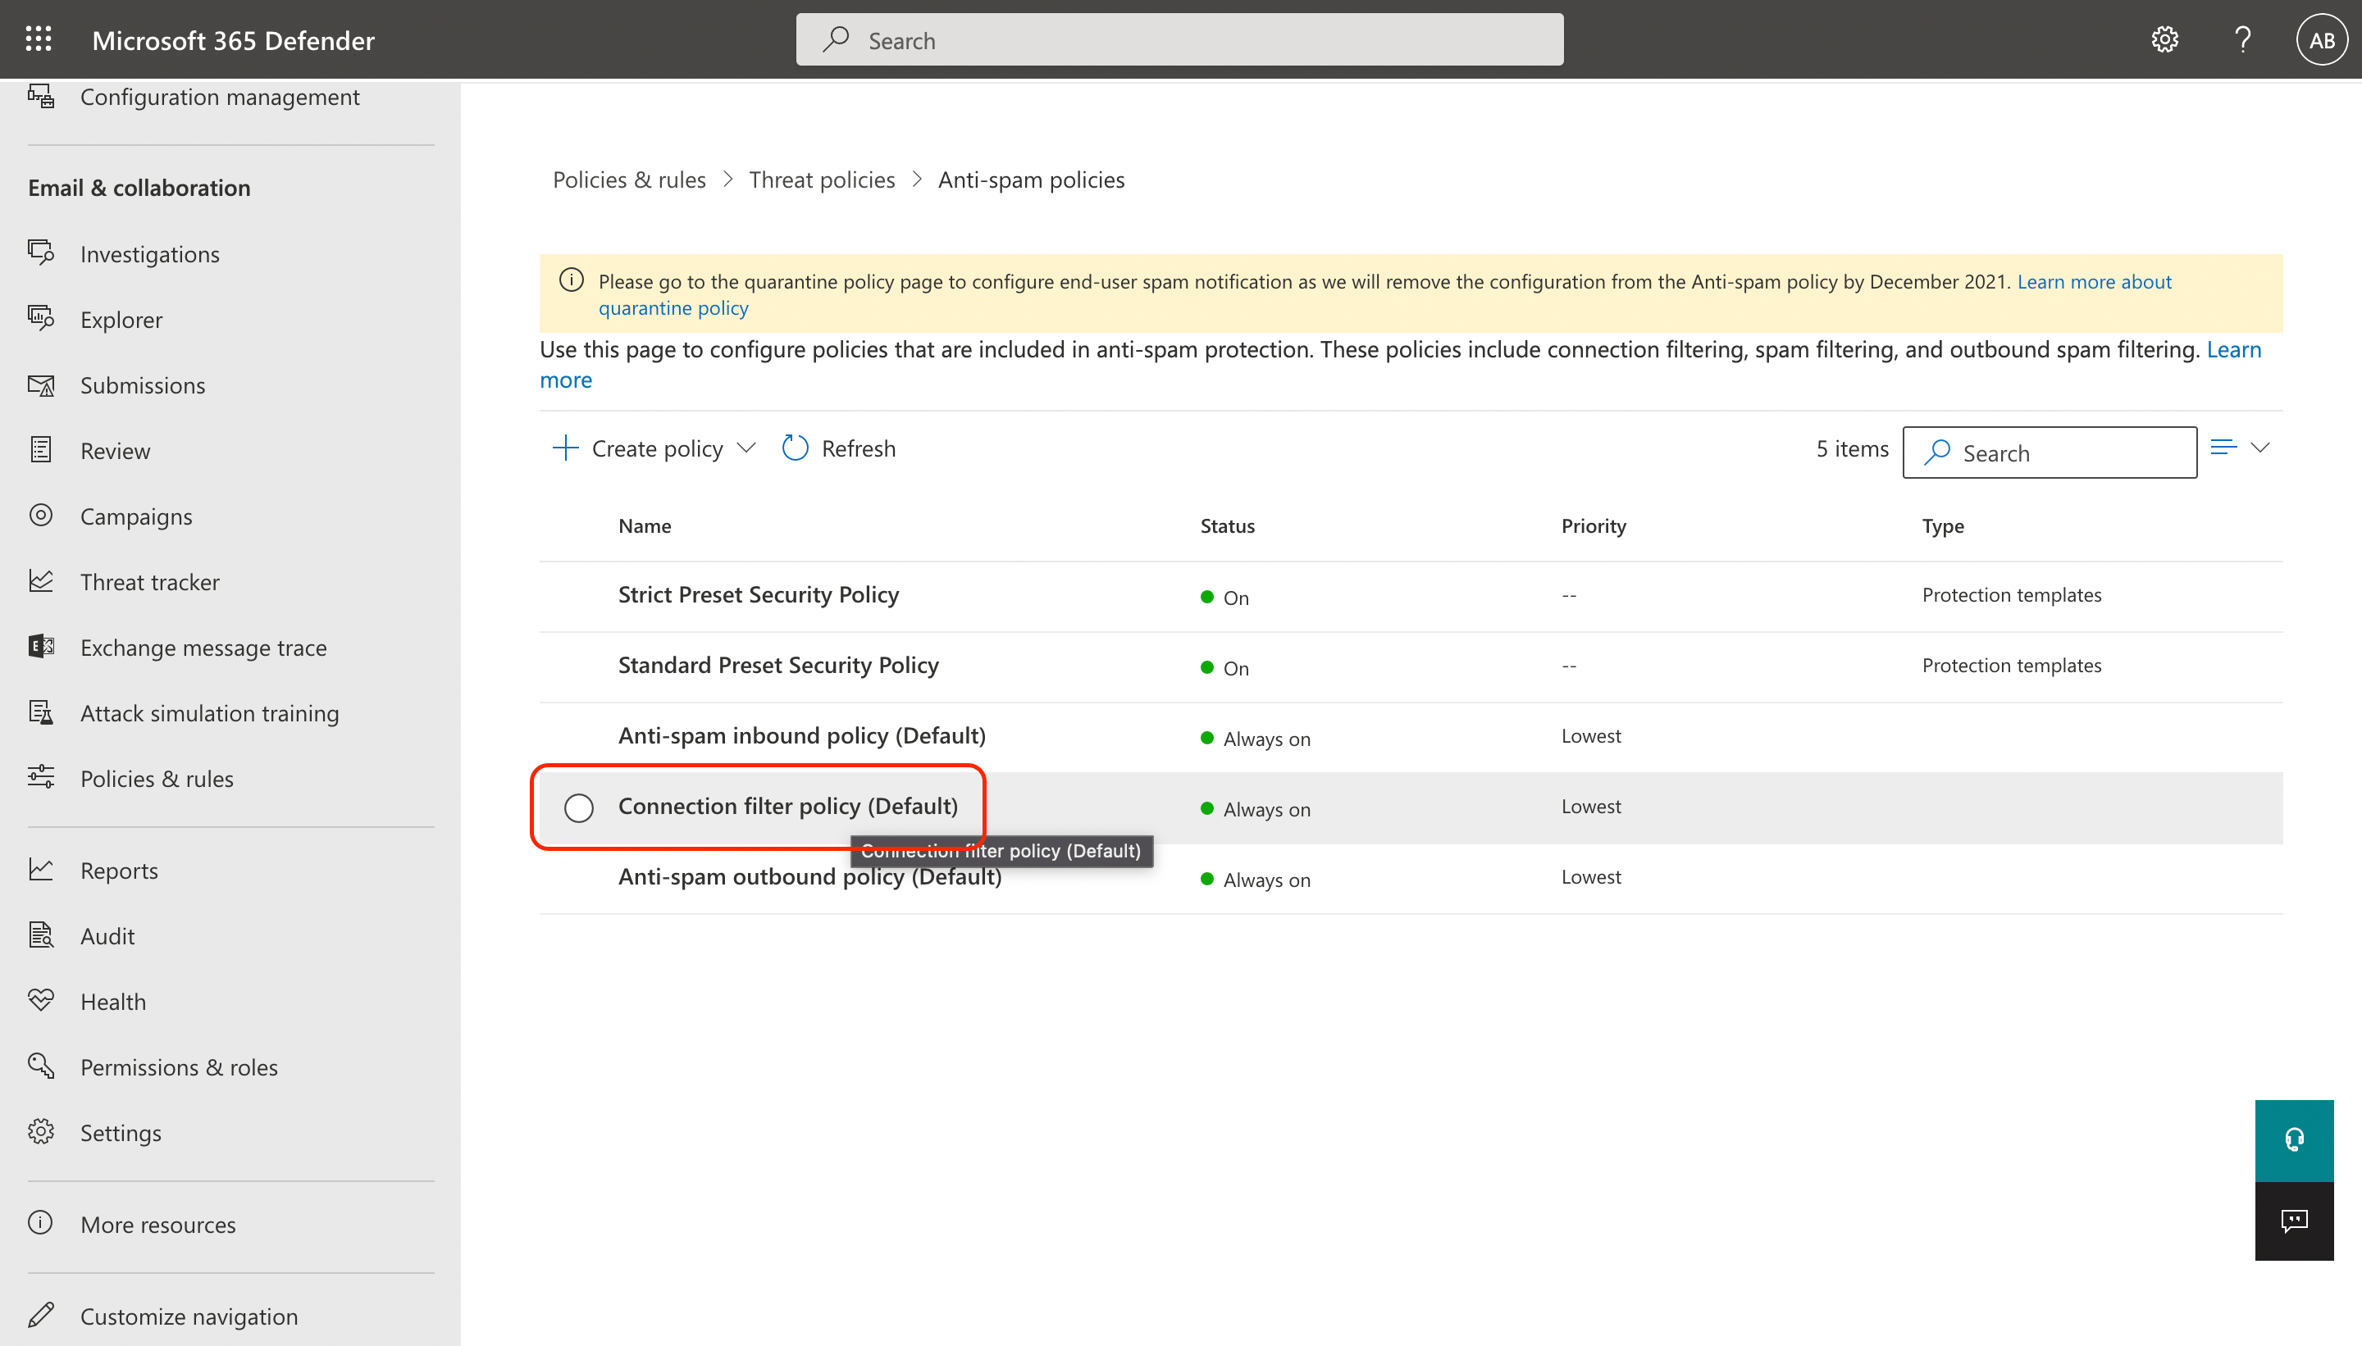The width and height of the screenshot is (2362, 1346).
Task: Click the Review sidebar icon
Action: [41, 450]
